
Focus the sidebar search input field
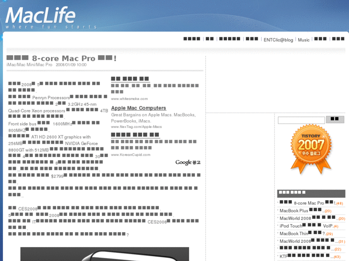[x=301, y=120]
